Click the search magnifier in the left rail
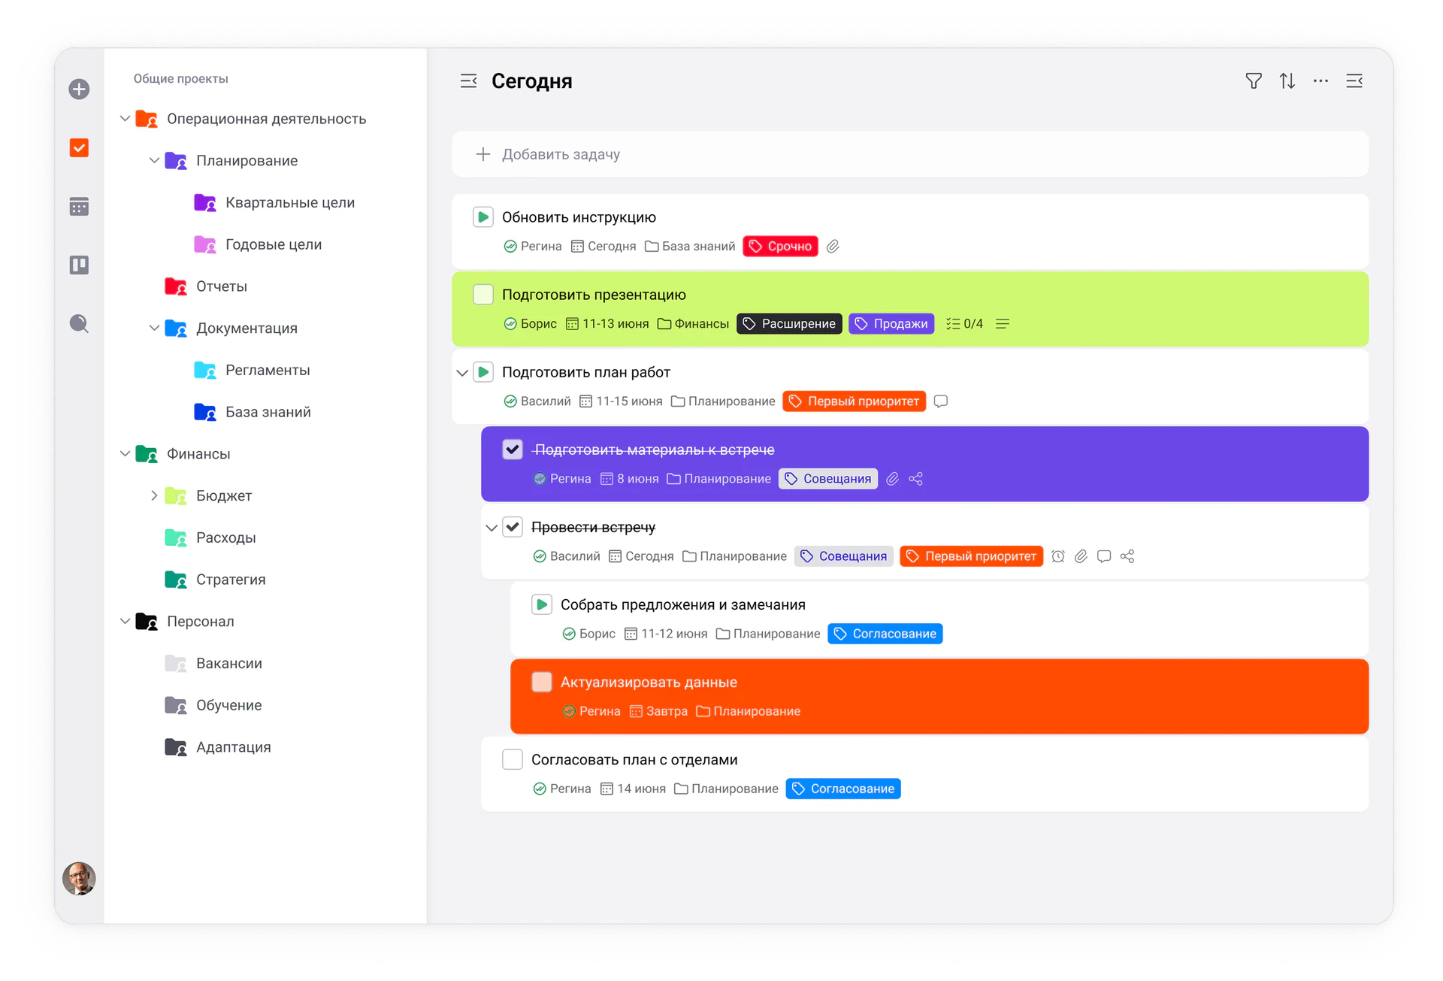1443x981 pixels. click(x=79, y=323)
